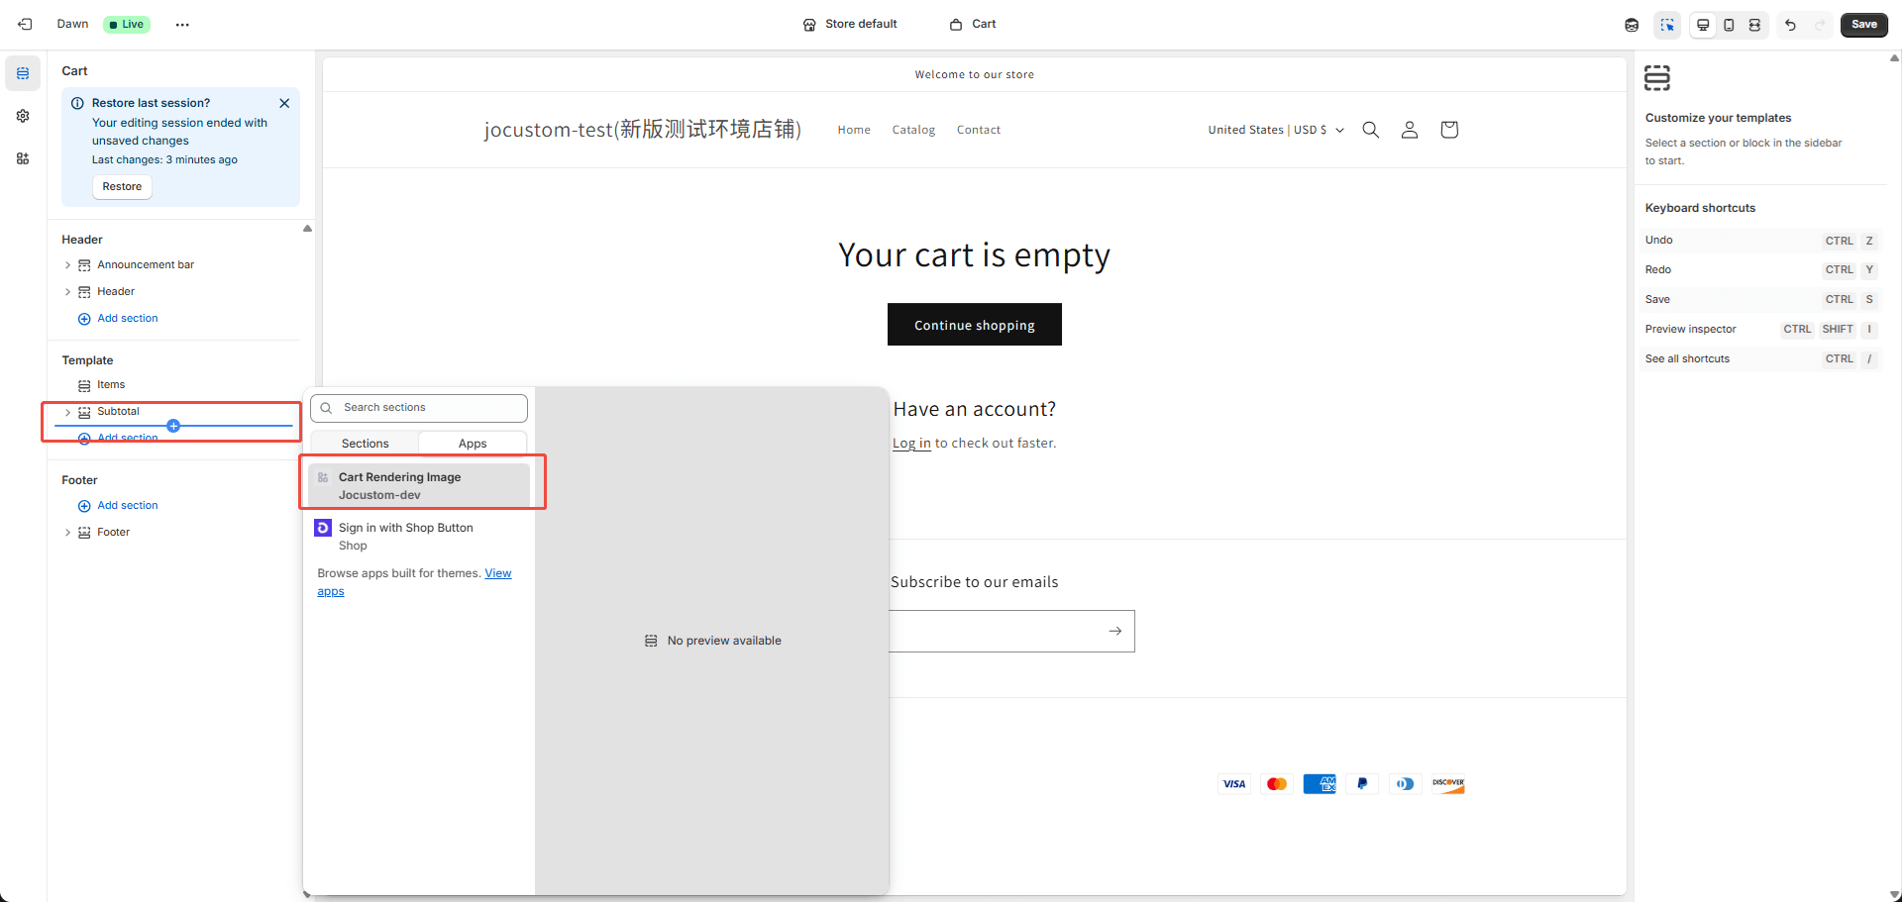Open theme settings gear in sidebar
This screenshot has height=902, width=1902.
tap(23, 116)
